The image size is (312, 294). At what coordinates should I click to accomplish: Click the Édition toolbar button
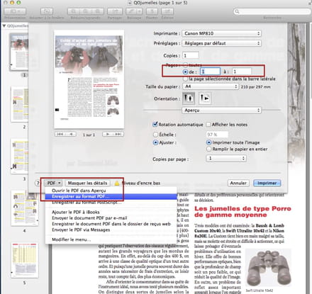(x=167, y=11)
